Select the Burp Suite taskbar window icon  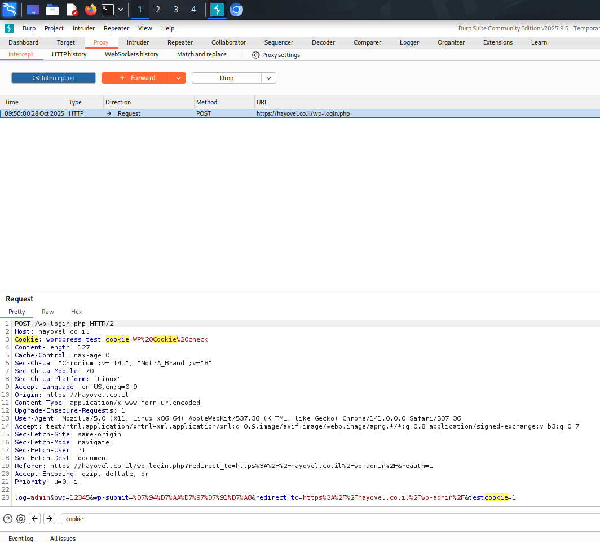point(217,10)
